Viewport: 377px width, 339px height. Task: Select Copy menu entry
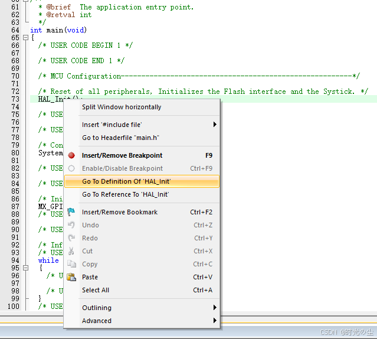coord(142,264)
